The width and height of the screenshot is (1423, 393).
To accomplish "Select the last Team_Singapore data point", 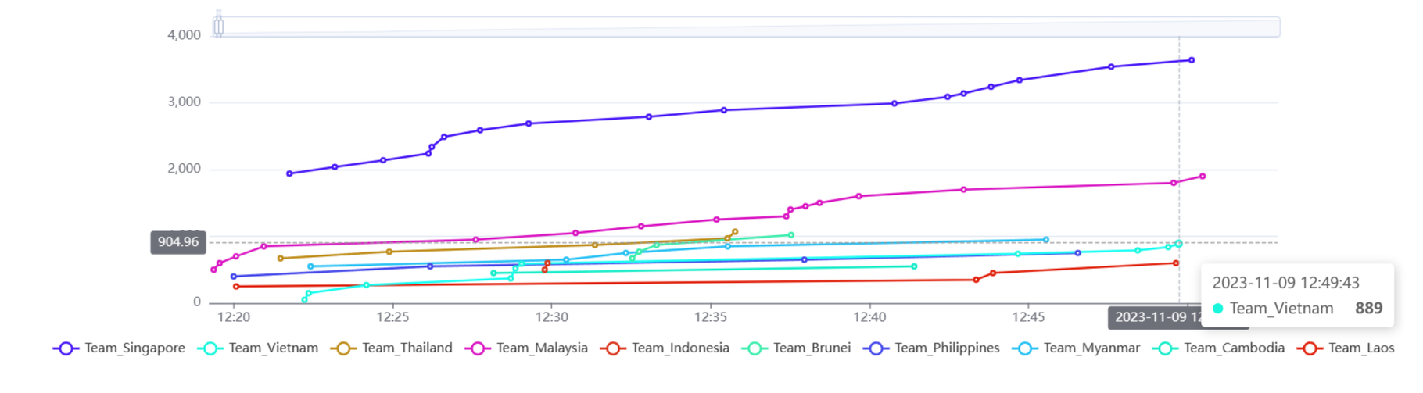I will tap(1192, 60).
